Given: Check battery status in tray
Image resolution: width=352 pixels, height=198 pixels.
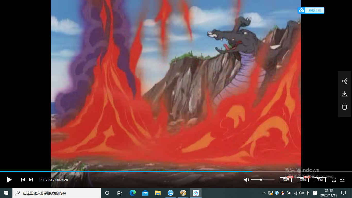Looking at the screenshot, I should [289, 193].
